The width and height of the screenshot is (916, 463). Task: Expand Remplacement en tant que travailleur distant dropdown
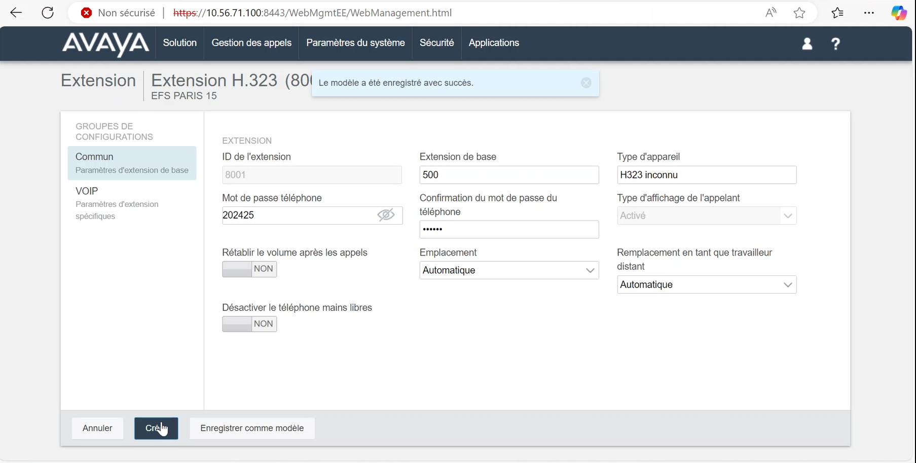706,284
